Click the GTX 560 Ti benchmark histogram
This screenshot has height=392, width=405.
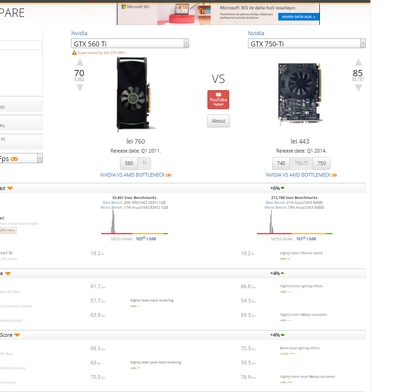[135, 222]
